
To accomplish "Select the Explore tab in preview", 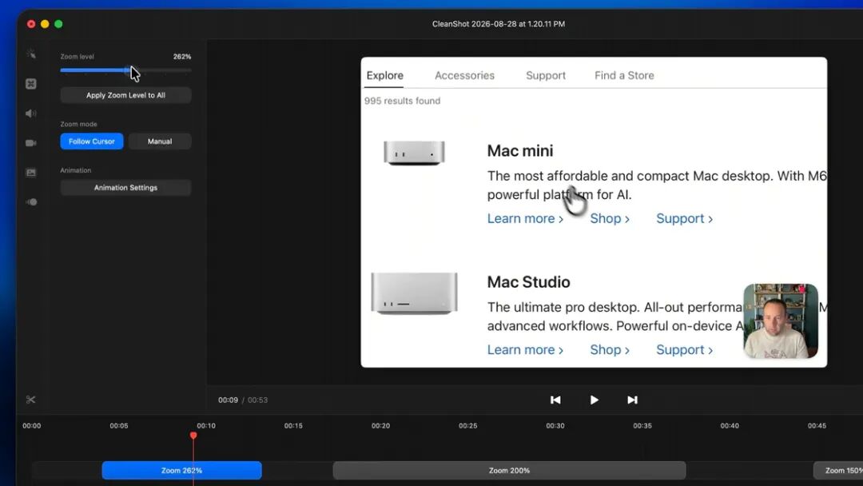I will point(384,75).
